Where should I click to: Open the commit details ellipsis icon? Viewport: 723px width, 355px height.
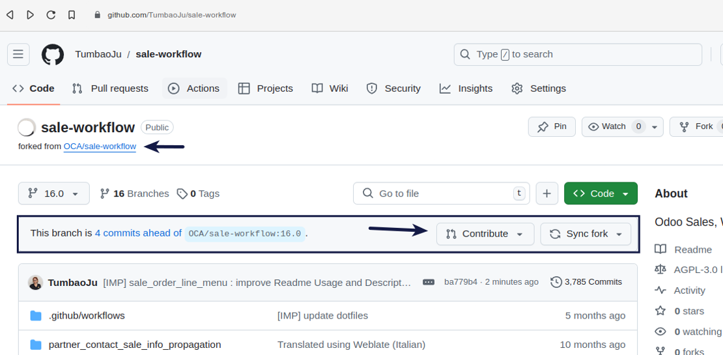pos(429,282)
